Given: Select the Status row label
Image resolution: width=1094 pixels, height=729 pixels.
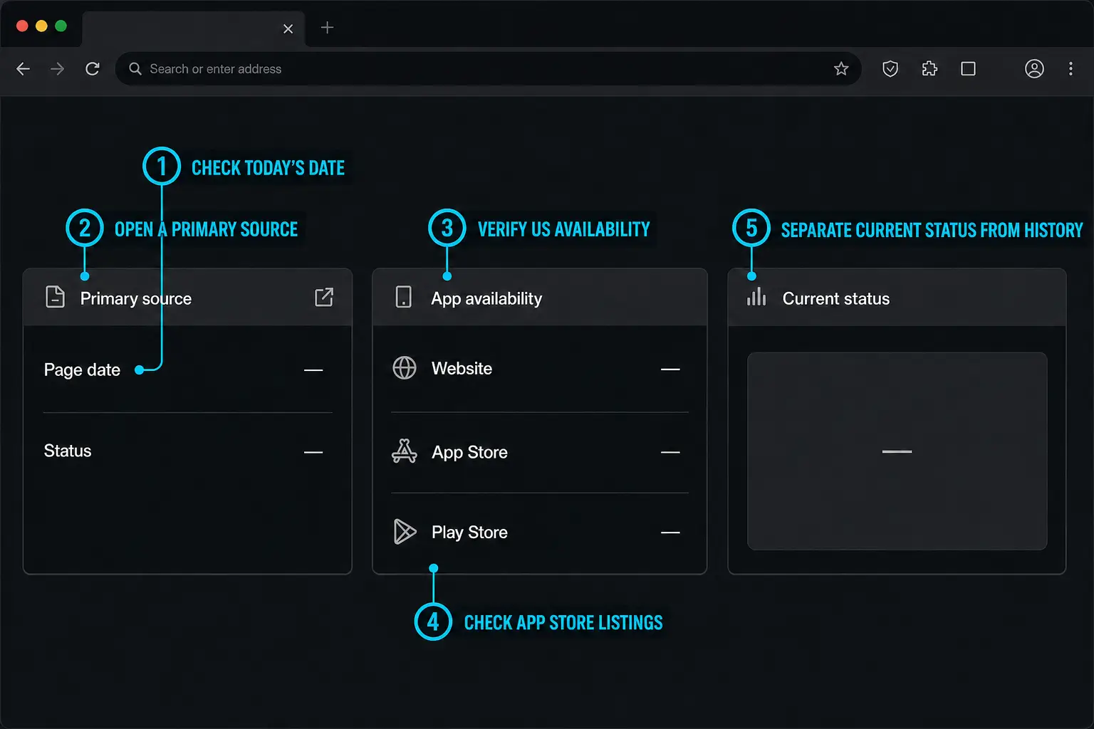Looking at the screenshot, I should 68,451.
